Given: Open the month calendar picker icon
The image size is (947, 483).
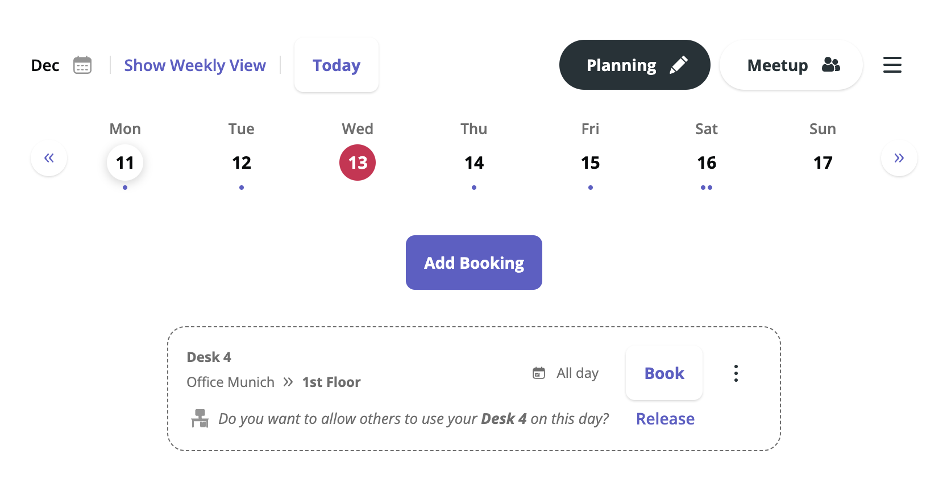Looking at the screenshot, I should coord(82,65).
